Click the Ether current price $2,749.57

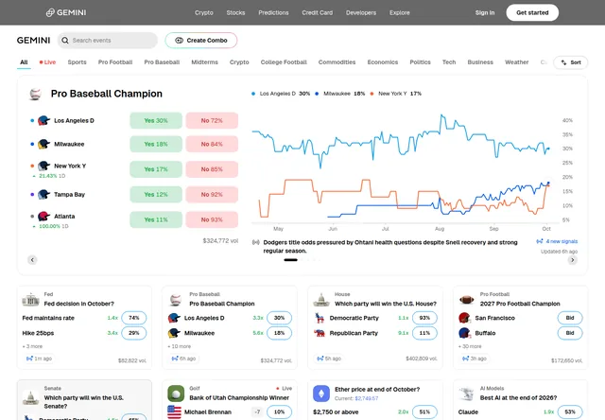(x=367, y=398)
